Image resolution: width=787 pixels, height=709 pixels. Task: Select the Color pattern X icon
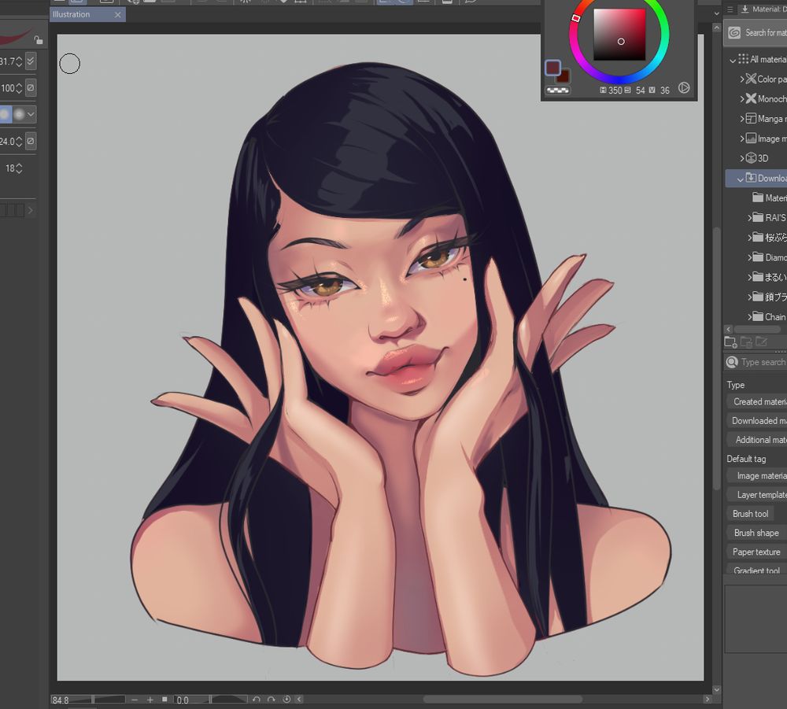[751, 79]
